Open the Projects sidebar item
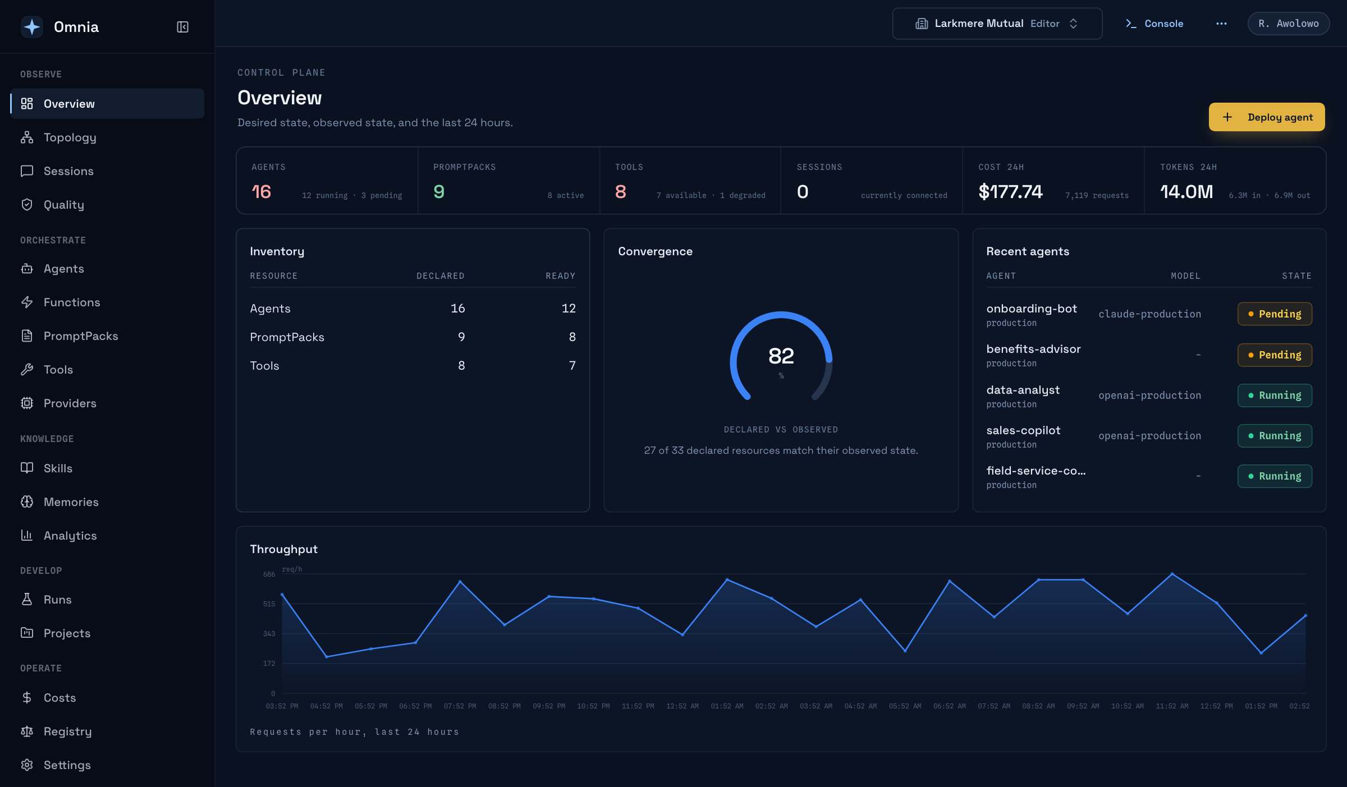This screenshot has width=1347, height=787. pyautogui.click(x=107, y=633)
